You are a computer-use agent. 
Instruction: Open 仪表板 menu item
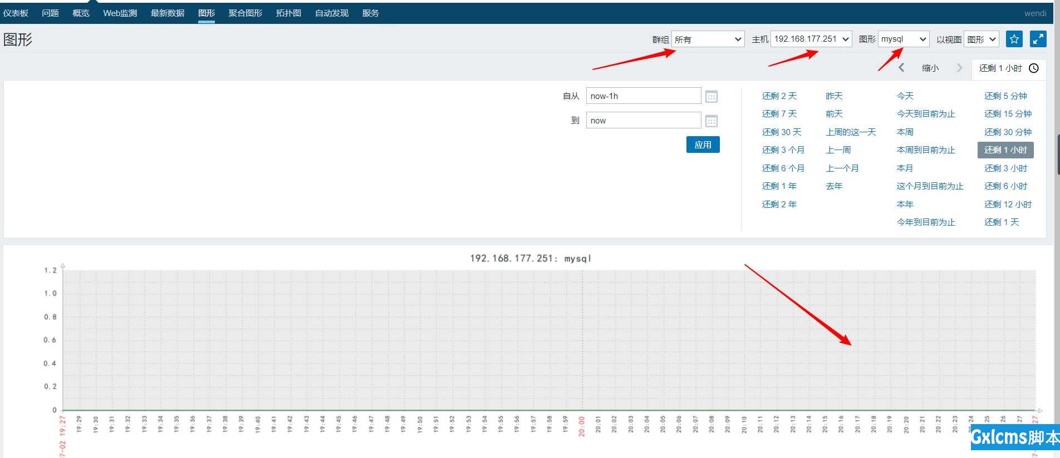pos(16,13)
